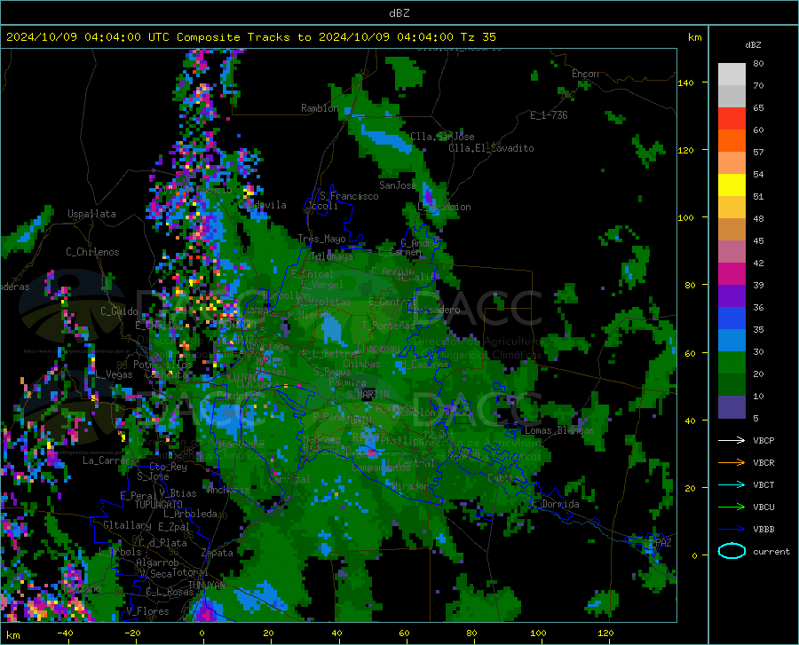
Task: Select the red 60-65 dBZ swatch
Action: click(x=732, y=119)
